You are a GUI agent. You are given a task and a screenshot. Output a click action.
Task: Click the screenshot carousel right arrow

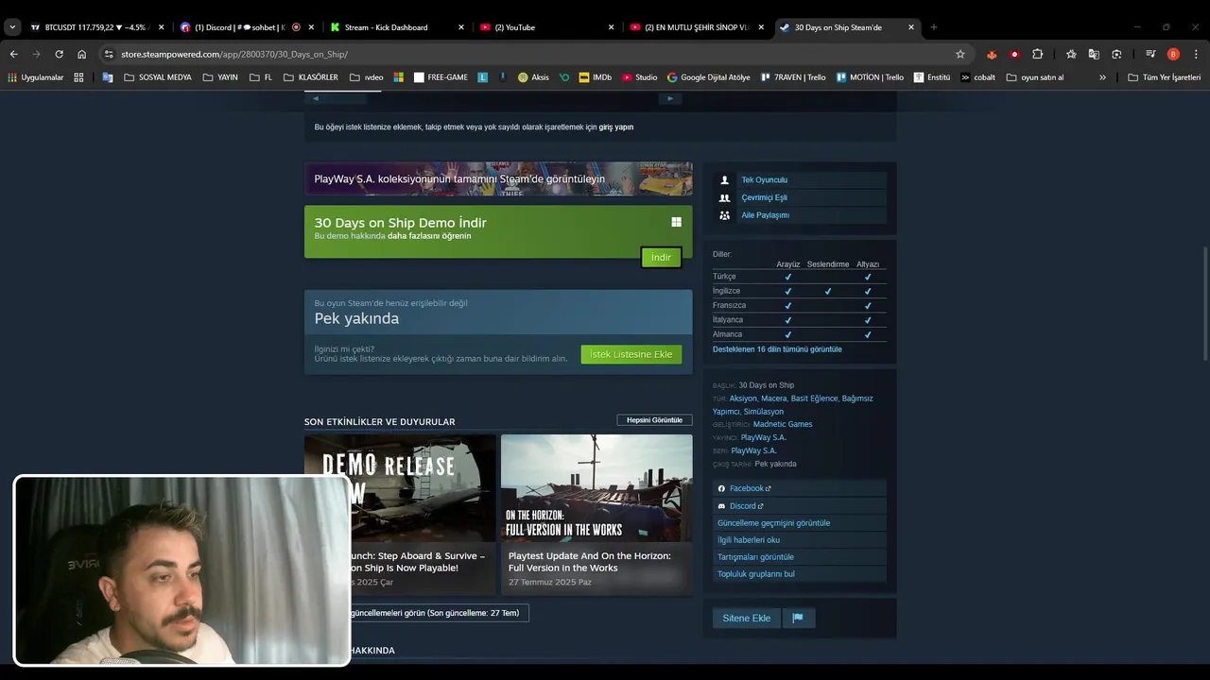(x=670, y=98)
